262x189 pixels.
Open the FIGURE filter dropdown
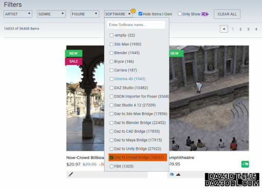point(85,14)
